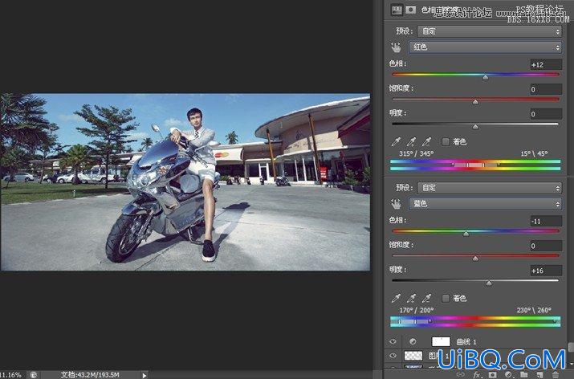This screenshot has height=379, width=574.
Task: Select the white mask thumbnail of 曲线 1
Action: pos(441,341)
